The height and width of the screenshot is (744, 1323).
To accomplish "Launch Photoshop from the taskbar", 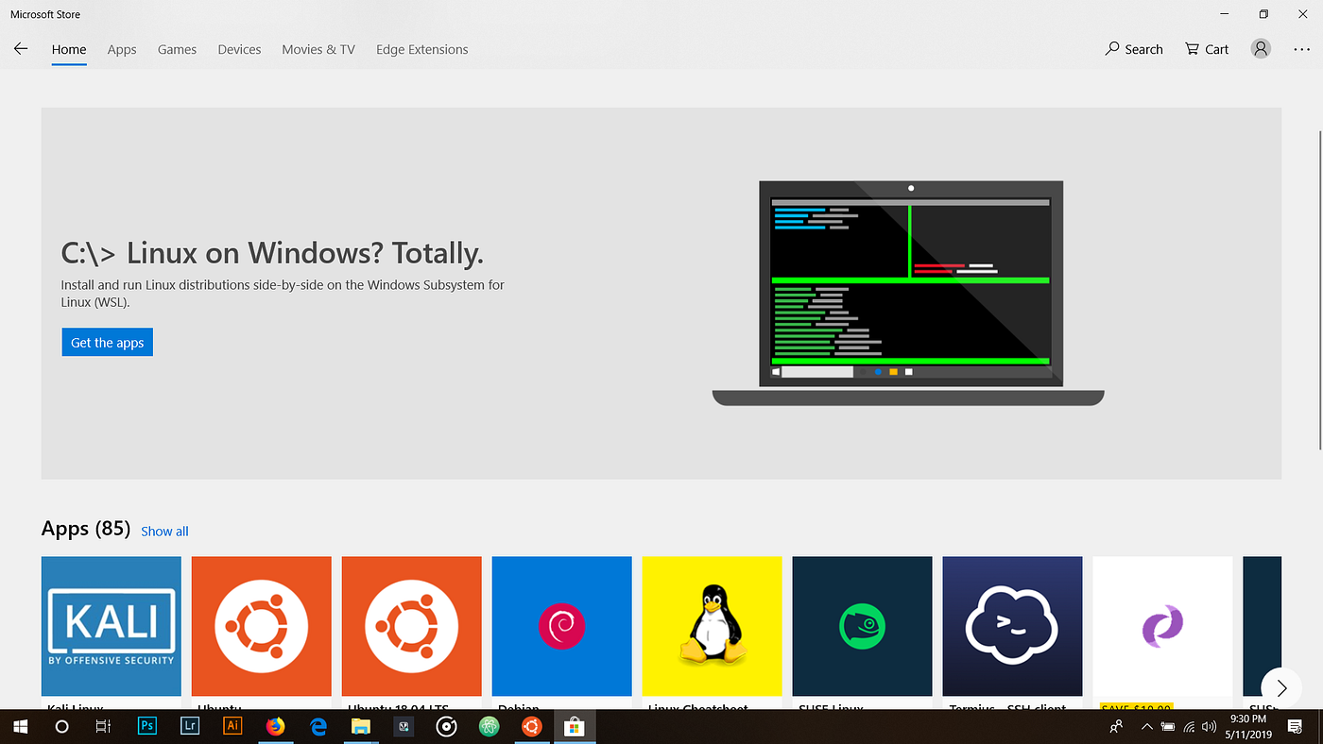I will click(x=146, y=726).
